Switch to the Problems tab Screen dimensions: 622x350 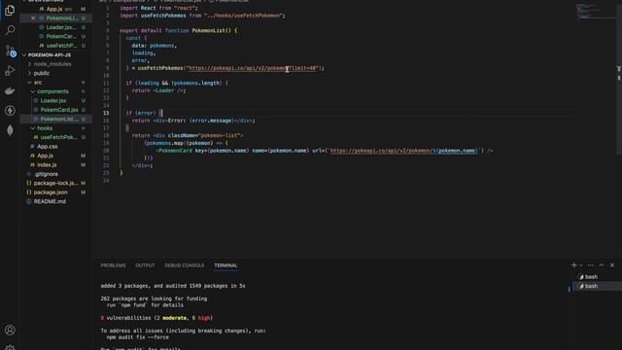pos(113,265)
